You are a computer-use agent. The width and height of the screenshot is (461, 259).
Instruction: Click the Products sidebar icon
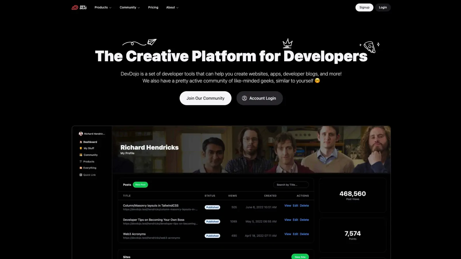click(x=81, y=161)
